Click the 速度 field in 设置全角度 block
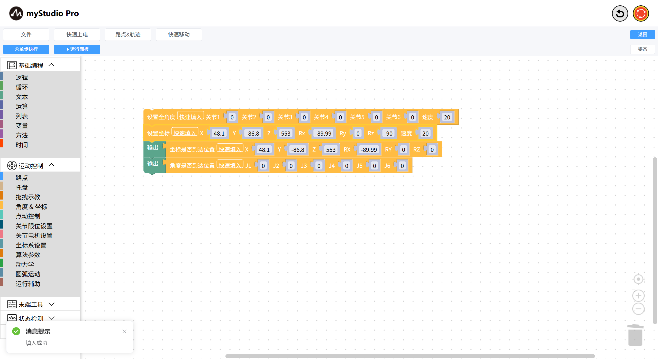The height and width of the screenshot is (359, 658). (447, 117)
